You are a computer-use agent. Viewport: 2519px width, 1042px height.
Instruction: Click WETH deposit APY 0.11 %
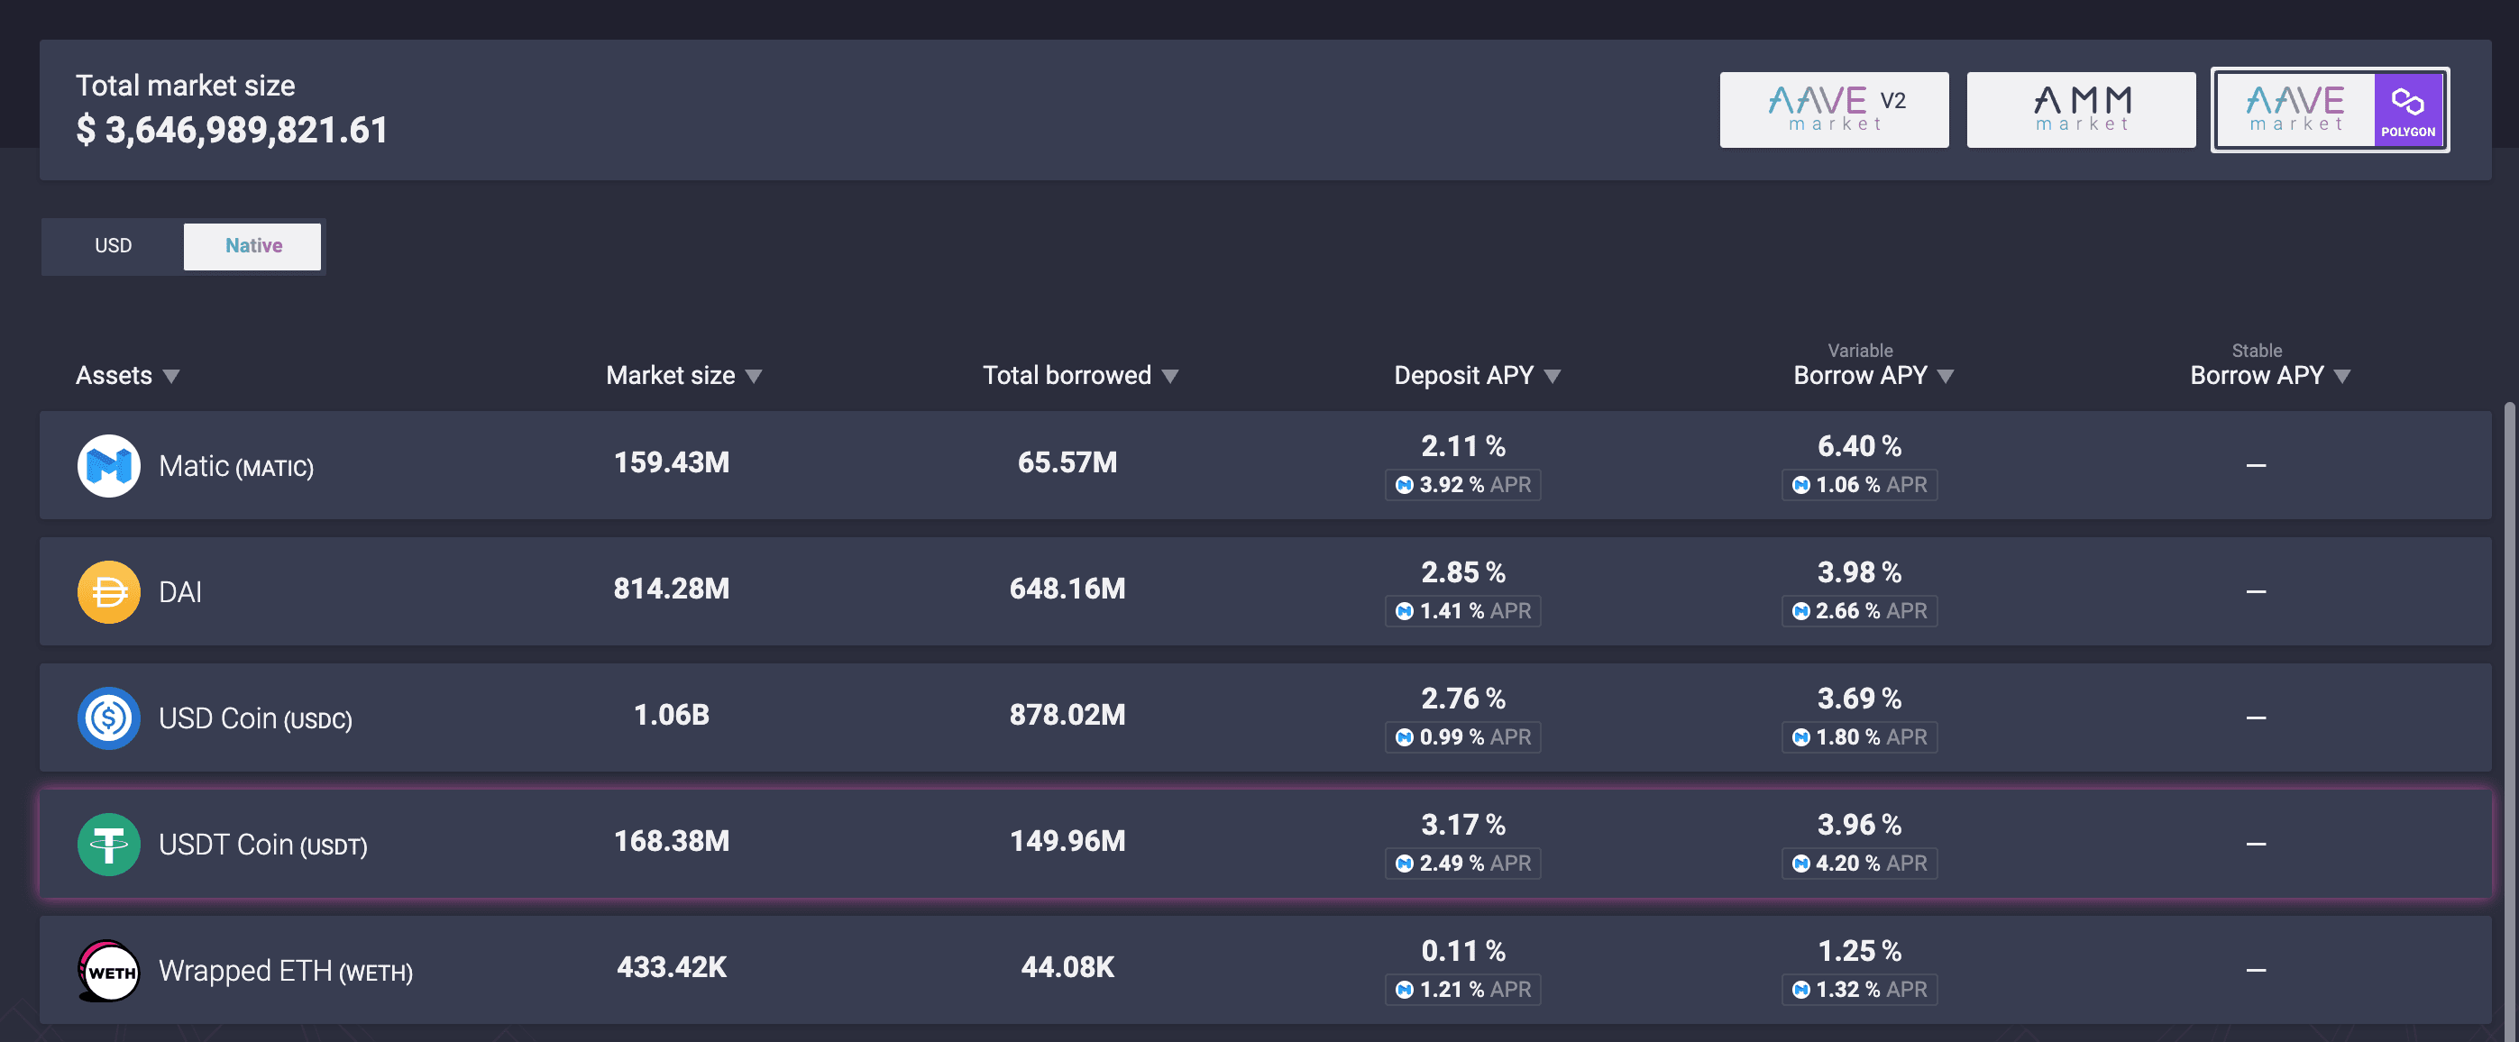pos(1463,951)
